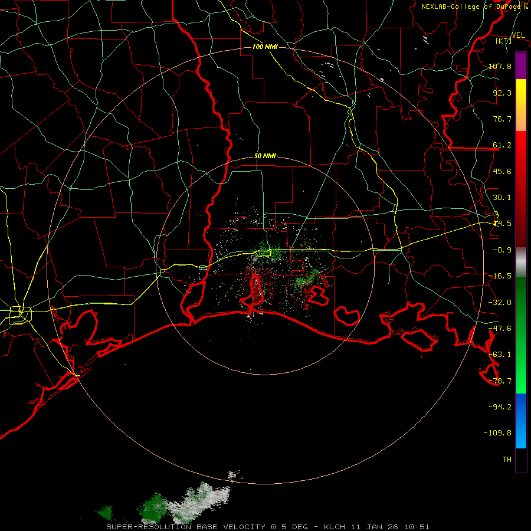The image size is (531, 531).
Task: Click the Super-Resolution Base Velocity caption
Action: (267, 527)
